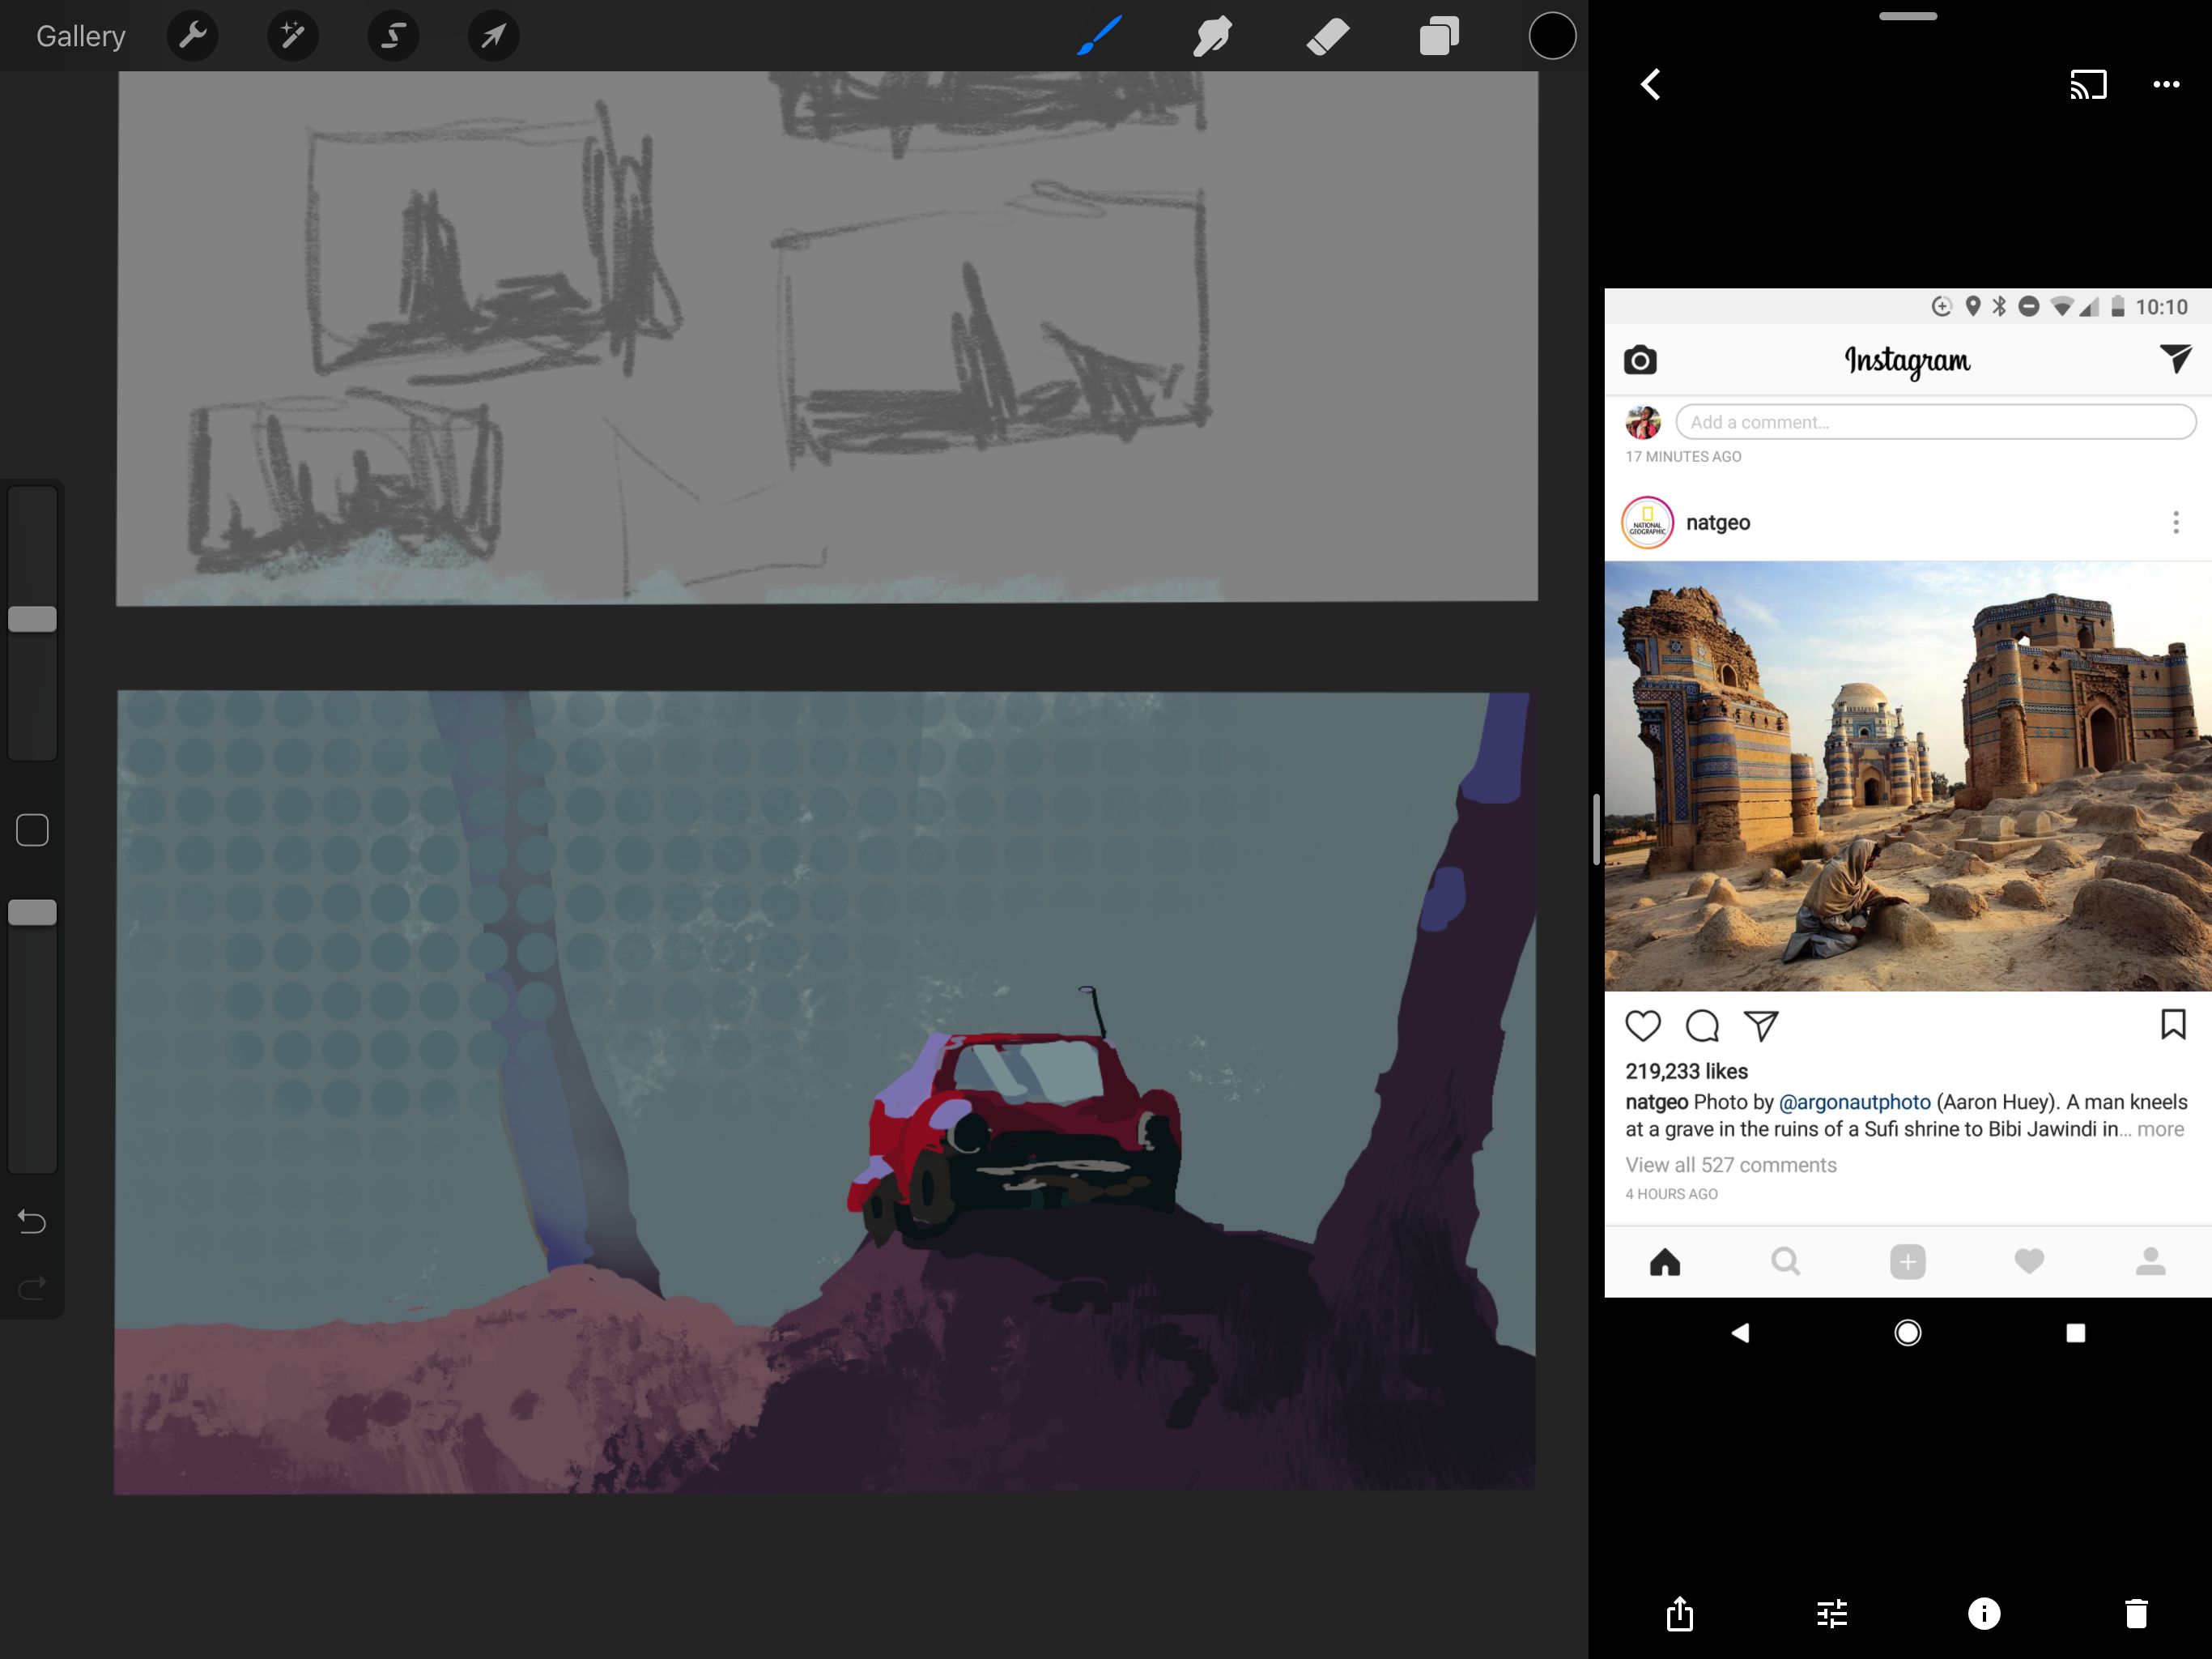
Task: Open 'View all 527 comments'
Action: coord(1730,1165)
